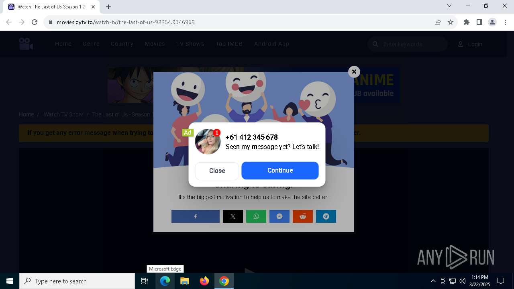Share on X (Twitter) button

pyautogui.click(x=233, y=216)
